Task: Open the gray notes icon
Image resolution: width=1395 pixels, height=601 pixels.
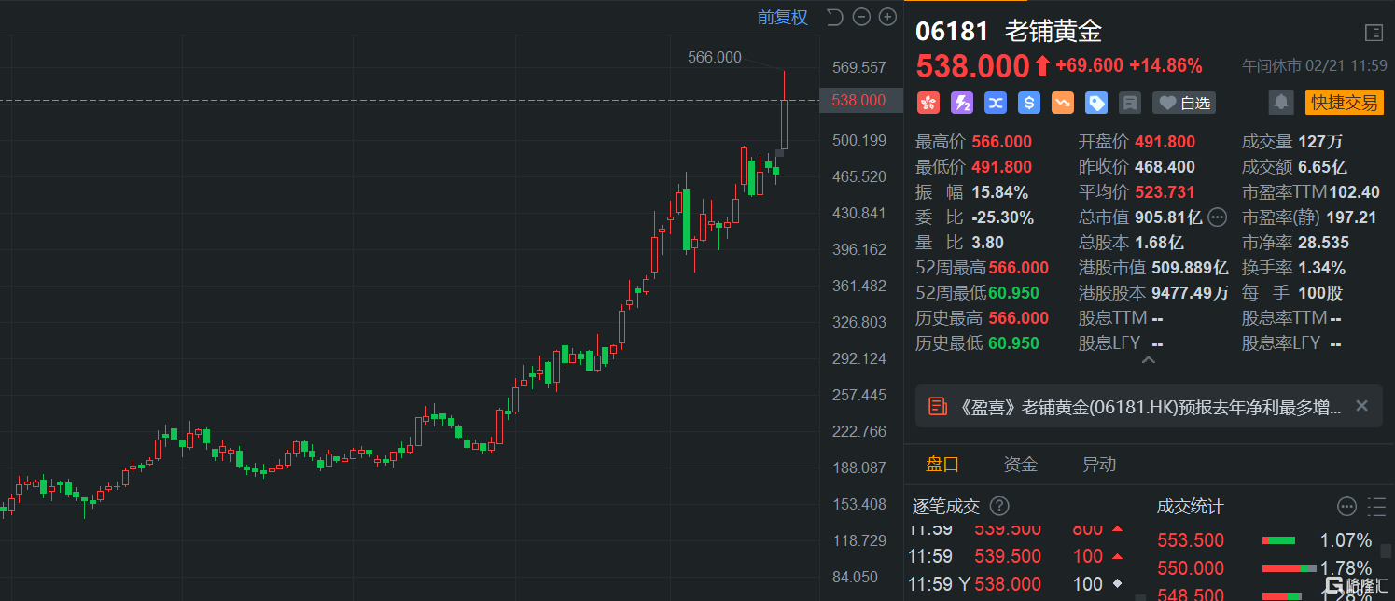Action: click(x=1130, y=103)
